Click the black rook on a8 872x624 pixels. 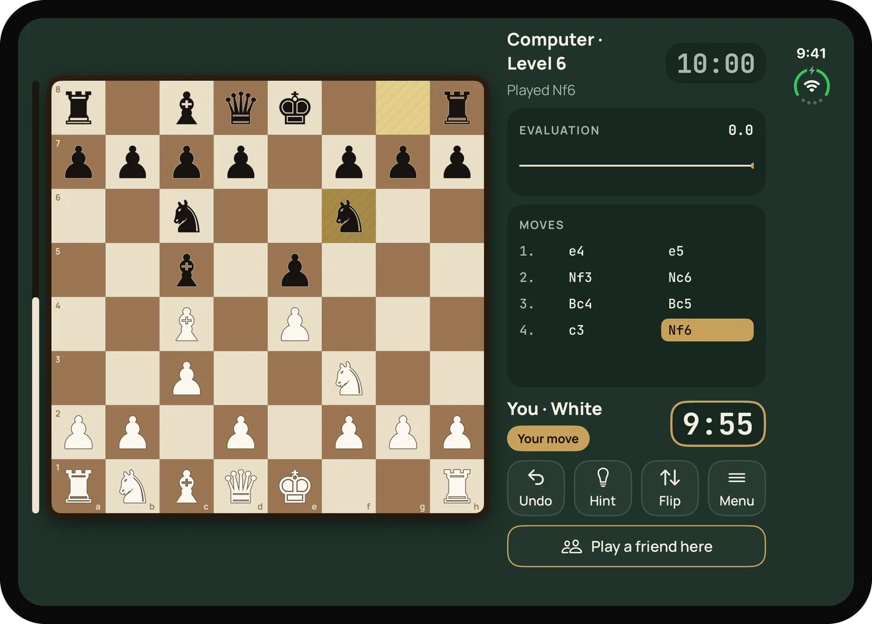click(x=78, y=108)
